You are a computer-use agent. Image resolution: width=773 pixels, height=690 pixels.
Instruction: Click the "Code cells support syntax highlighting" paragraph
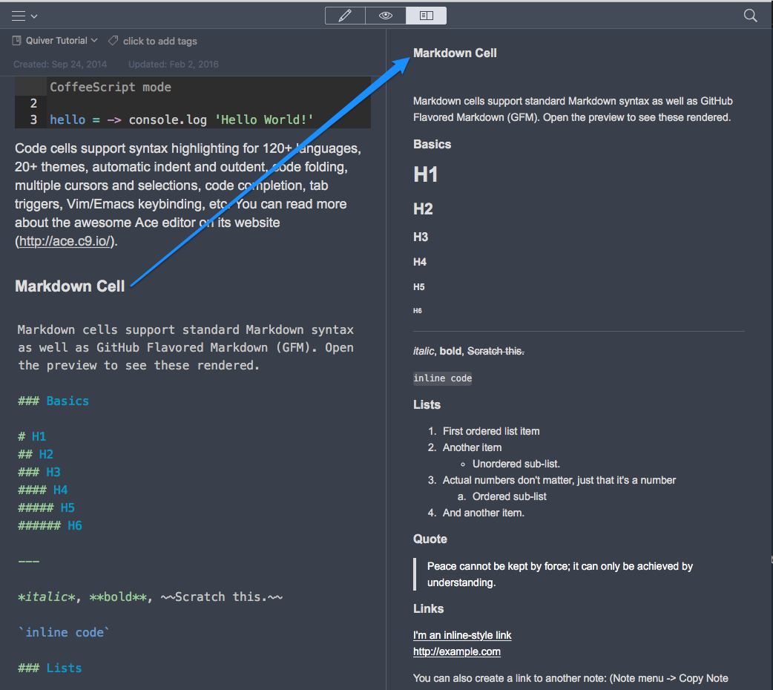pos(188,195)
